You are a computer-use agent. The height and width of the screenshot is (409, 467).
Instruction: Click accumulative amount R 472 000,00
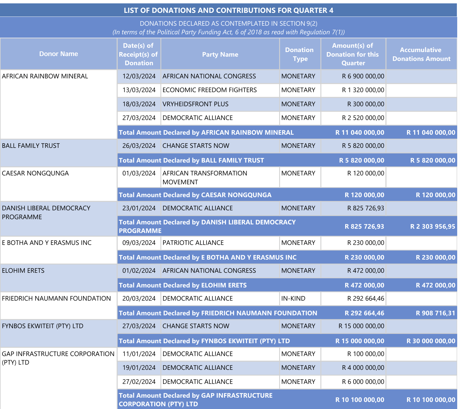[x=435, y=285]
